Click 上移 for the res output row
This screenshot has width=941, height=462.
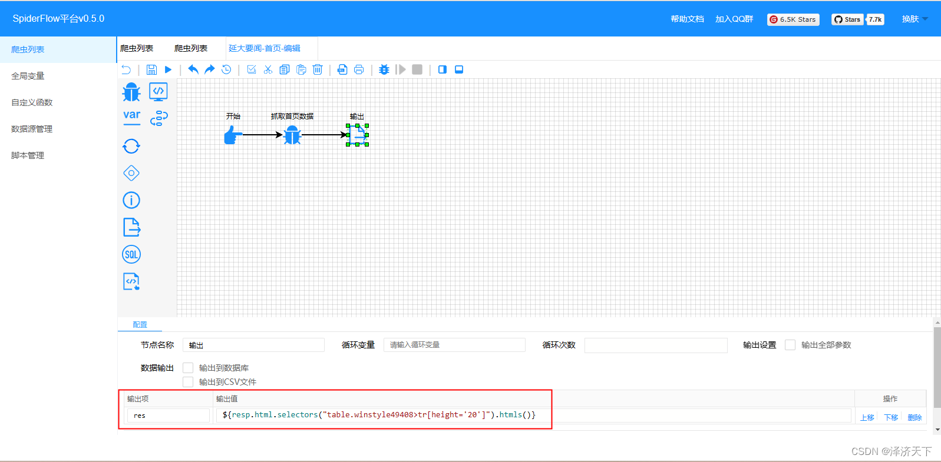[867, 417]
